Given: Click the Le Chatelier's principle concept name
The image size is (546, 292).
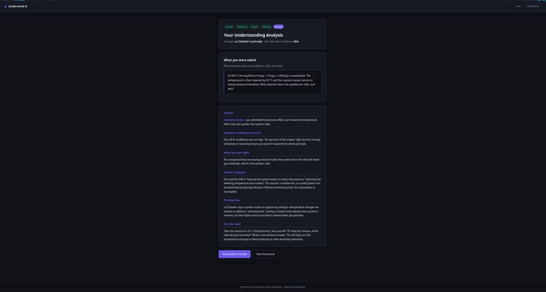Looking at the screenshot, I should pos(249,41).
